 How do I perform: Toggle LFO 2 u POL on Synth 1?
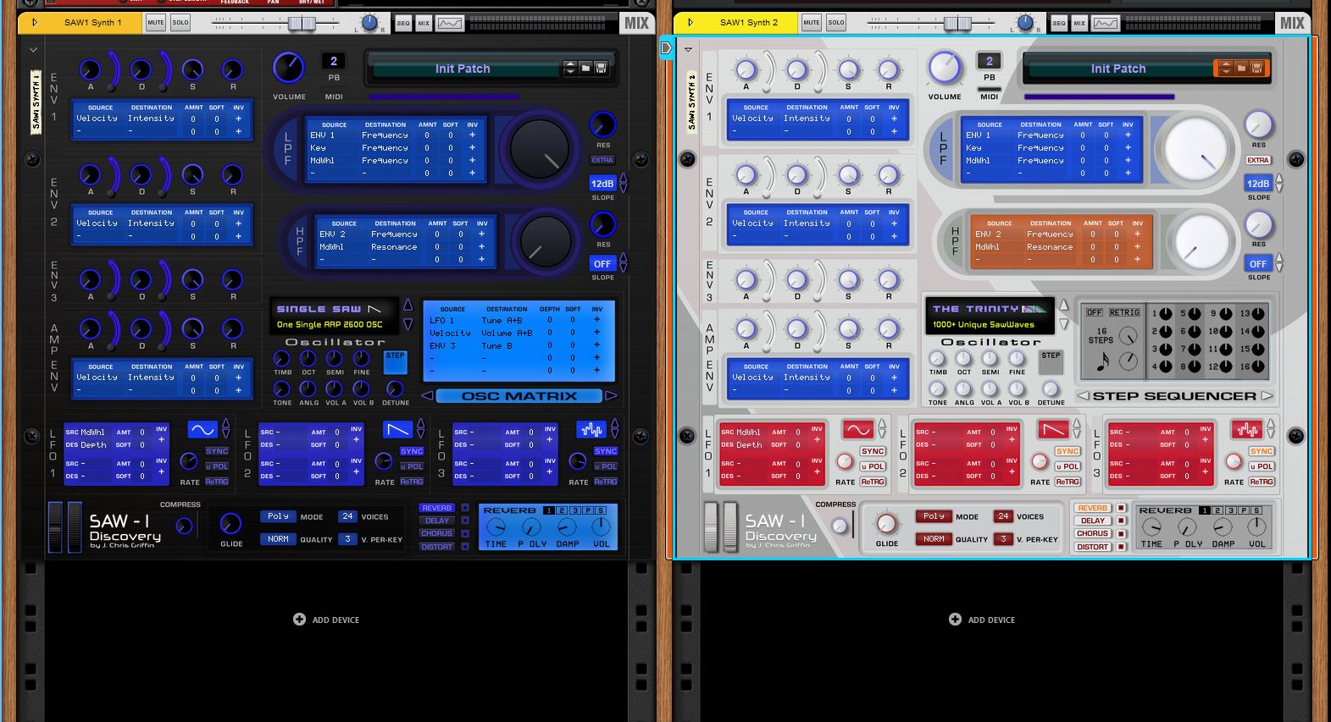[x=412, y=466]
